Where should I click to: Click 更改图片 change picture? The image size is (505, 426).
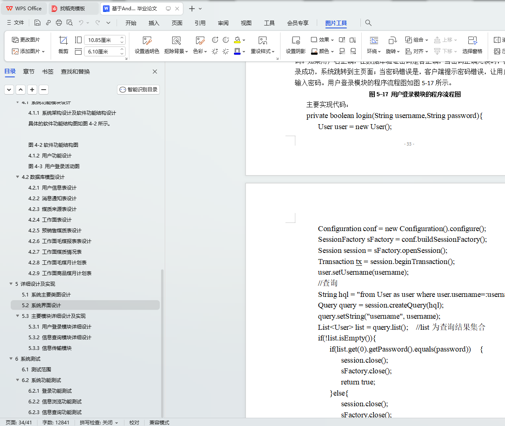(26, 40)
